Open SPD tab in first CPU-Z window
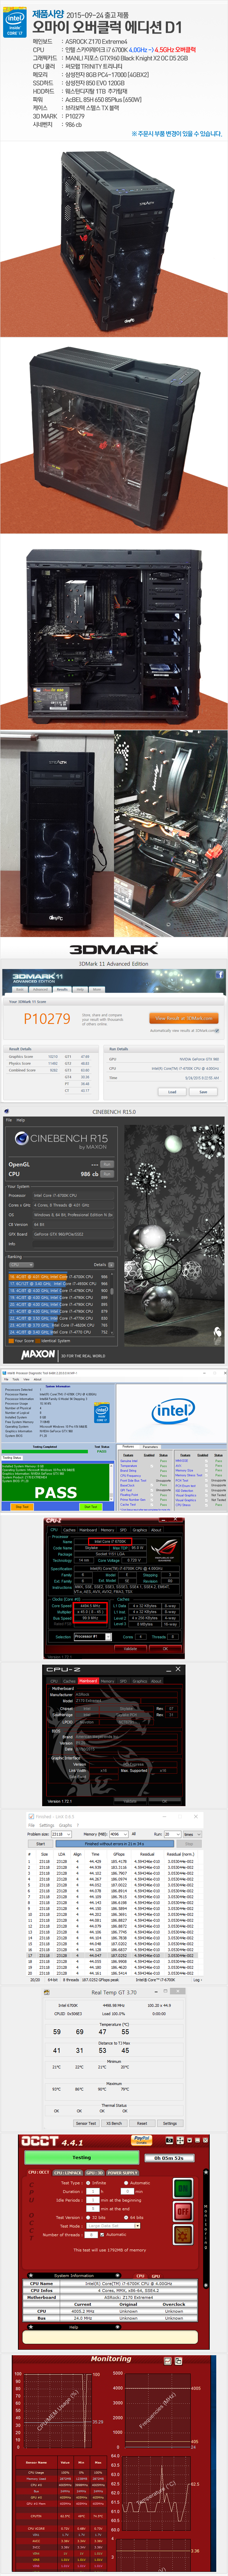The height and width of the screenshot is (2576, 228). 123,1530
